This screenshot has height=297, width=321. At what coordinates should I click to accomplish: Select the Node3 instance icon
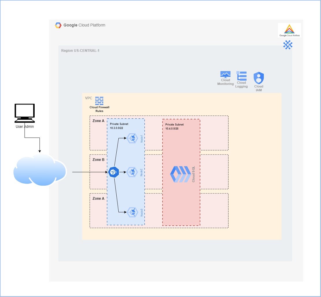pos(132,212)
